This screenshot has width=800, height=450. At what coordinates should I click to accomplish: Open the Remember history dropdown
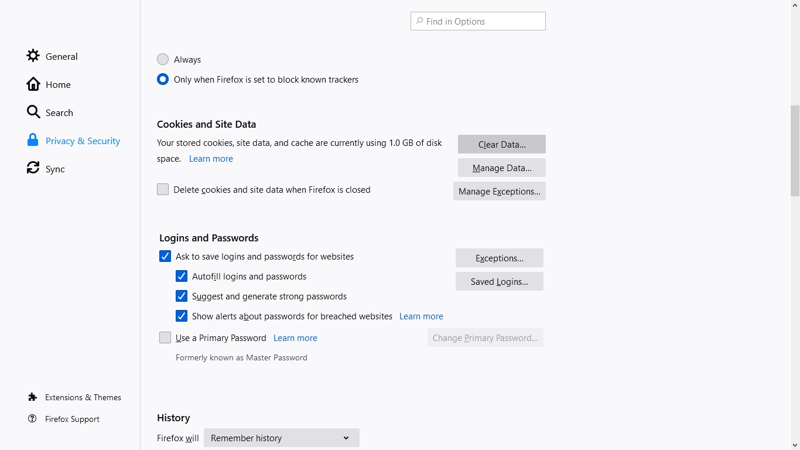coord(281,438)
